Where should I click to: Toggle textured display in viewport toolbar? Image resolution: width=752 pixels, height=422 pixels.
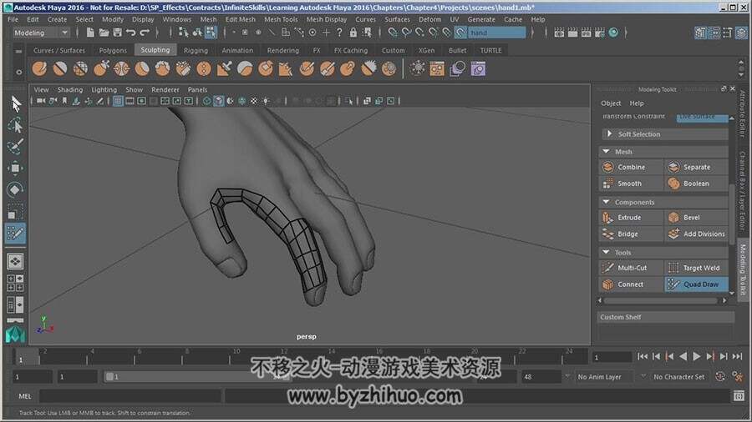click(254, 101)
